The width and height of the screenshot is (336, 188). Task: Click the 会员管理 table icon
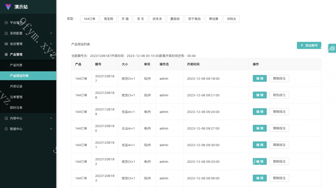click(6, 44)
